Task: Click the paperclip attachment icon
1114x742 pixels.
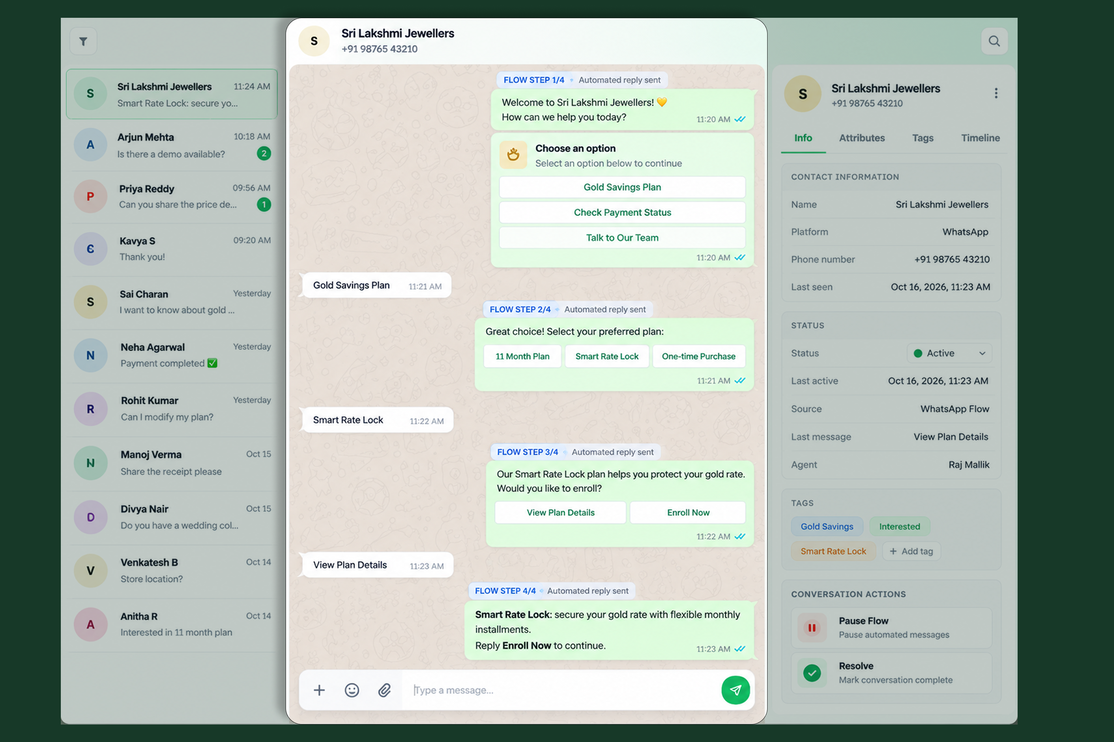Action: tap(384, 690)
